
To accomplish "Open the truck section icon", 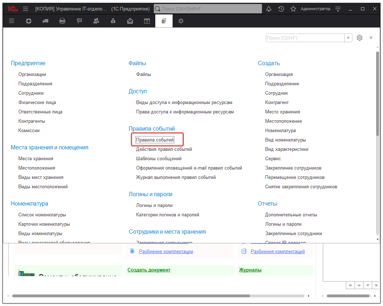I will [x=45, y=21].
